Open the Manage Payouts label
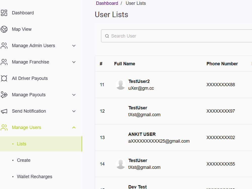The image size is (252, 189). click(29, 95)
